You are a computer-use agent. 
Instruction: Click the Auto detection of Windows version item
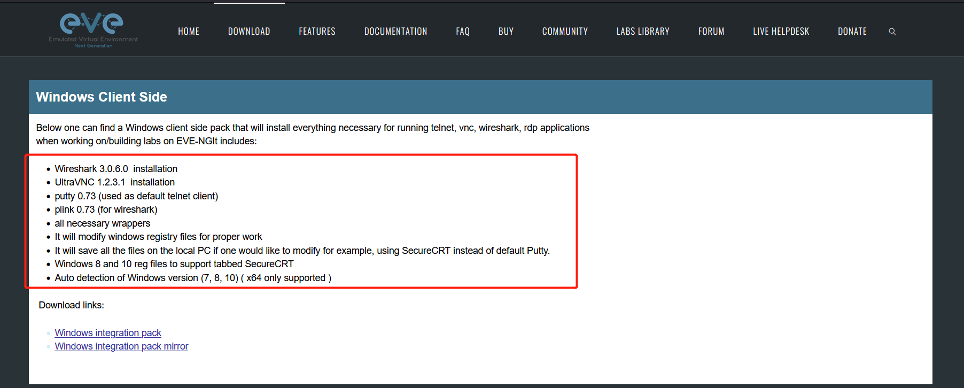click(x=193, y=278)
